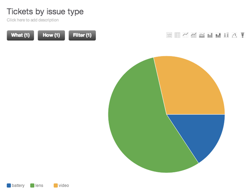Image resolution: width=246 pixels, height=194 pixels.
Task: Switch to the headline number (123) view
Action: pyautogui.click(x=169, y=35)
